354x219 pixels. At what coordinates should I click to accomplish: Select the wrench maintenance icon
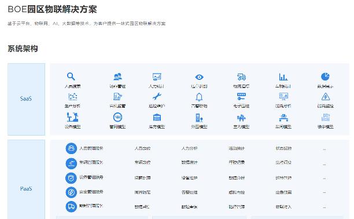[x=157, y=97]
